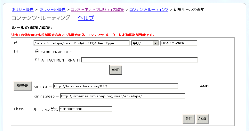Click the 新規ルールの追加 breadcrumb text
Image resolution: width=249 pixels, height=131 pixels.
tap(189, 10)
